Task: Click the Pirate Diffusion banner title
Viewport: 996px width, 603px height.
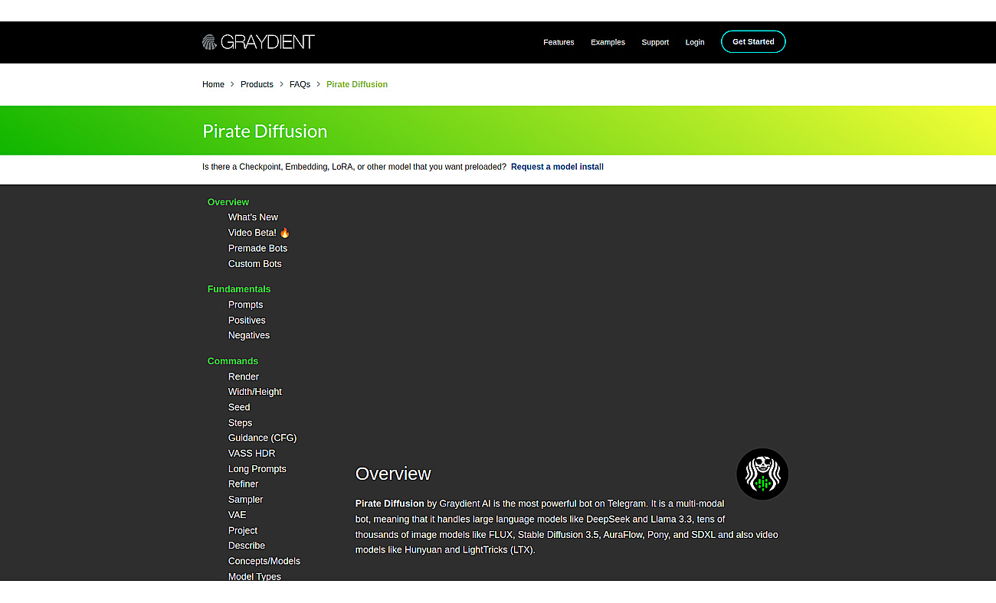Action: (264, 131)
